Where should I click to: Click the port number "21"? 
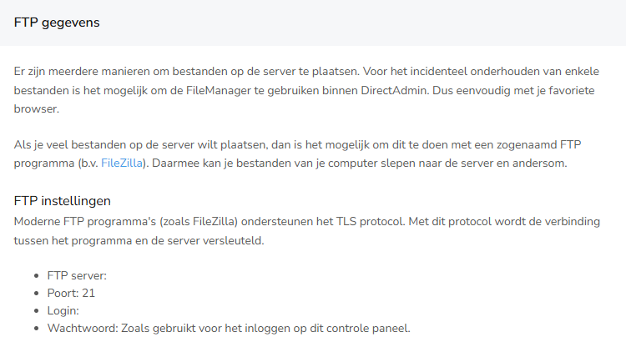[88, 293]
